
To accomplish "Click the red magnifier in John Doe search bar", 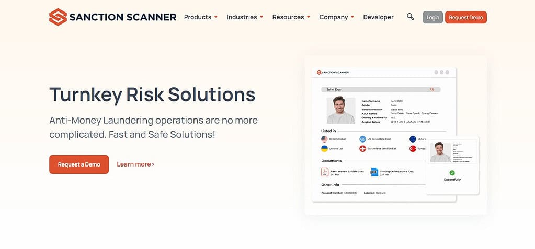I will tap(432, 90).
